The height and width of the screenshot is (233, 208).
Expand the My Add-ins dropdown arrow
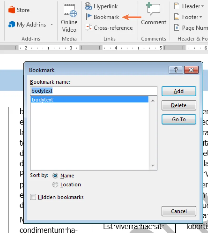pos(52,24)
